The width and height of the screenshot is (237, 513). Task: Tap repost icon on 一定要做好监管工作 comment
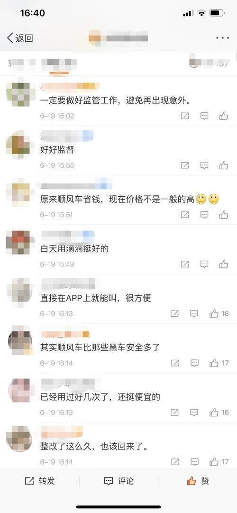pos(185,116)
